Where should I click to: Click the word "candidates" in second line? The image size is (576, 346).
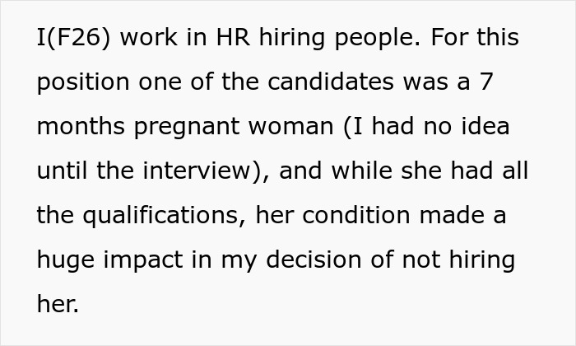tap(331, 82)
